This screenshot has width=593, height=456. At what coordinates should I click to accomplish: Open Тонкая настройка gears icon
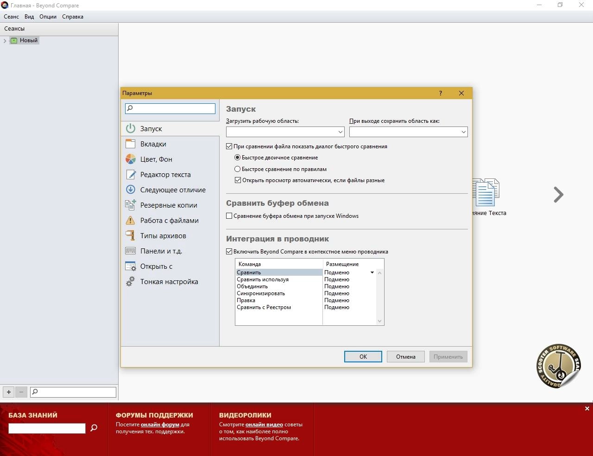131,281
